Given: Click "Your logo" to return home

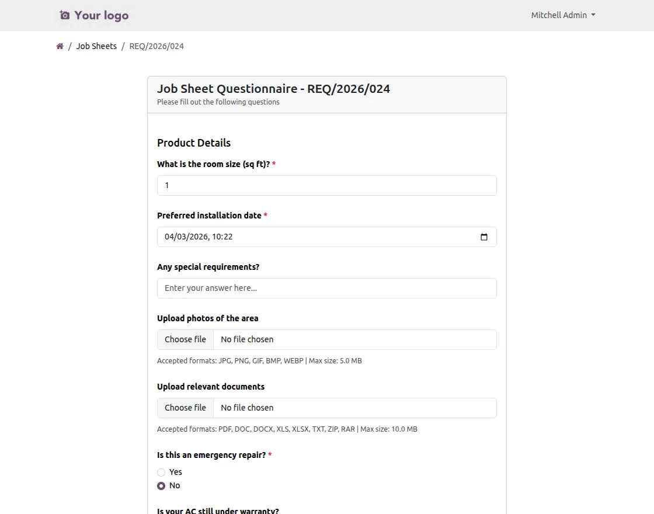Looking at the screenshot, I should pyautogui.click(x=102, y=15).
